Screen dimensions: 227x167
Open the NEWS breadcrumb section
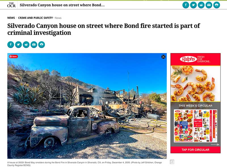coord(11,18)
